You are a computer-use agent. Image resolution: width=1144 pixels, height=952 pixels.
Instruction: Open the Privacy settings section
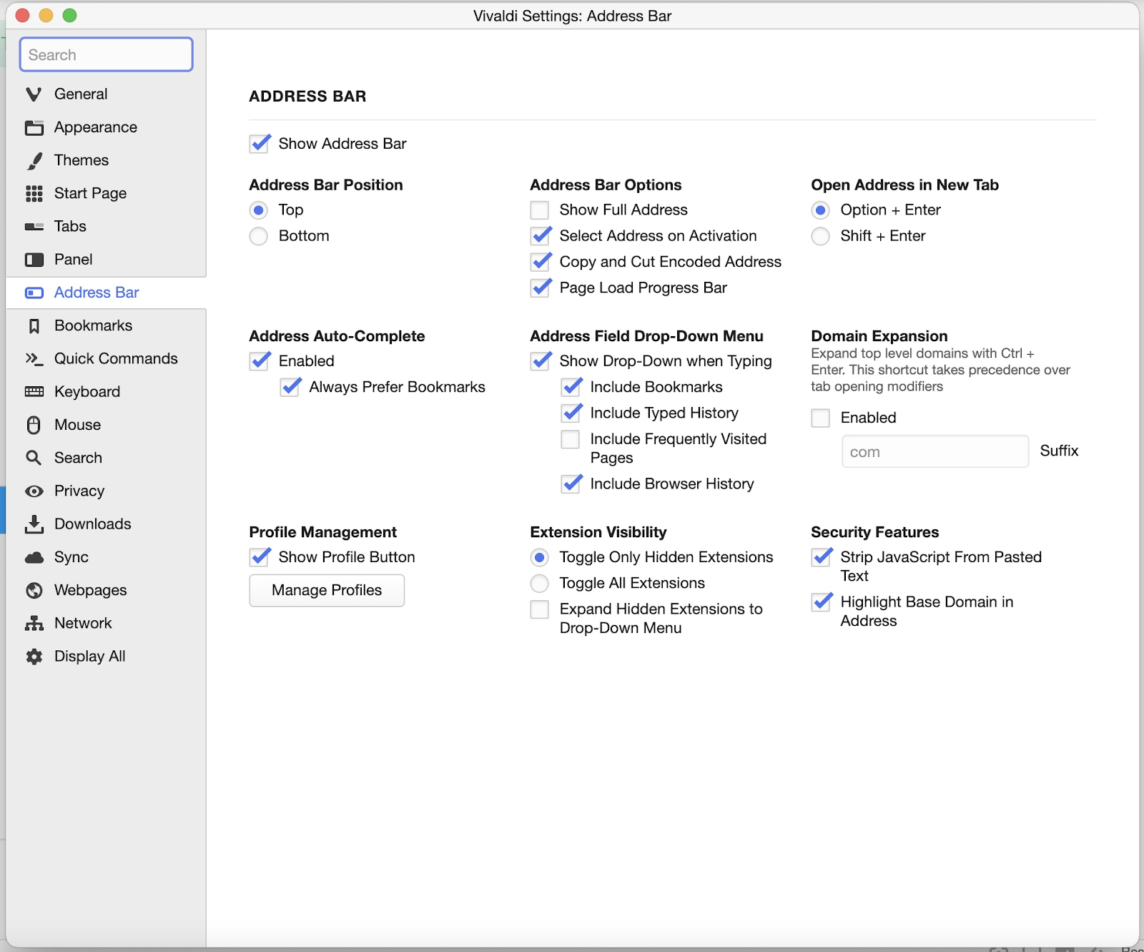tap(106, 491)
